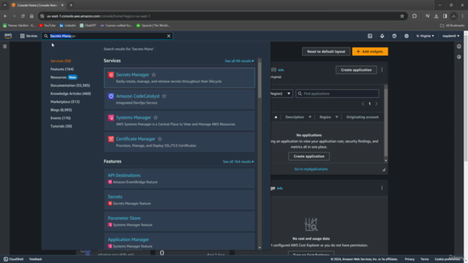
Task: Open Terms link in footer
Action: (424, 259)
